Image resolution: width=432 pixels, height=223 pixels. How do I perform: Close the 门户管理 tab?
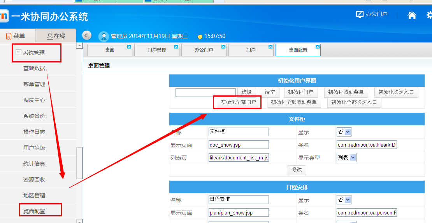coord(176,47)
